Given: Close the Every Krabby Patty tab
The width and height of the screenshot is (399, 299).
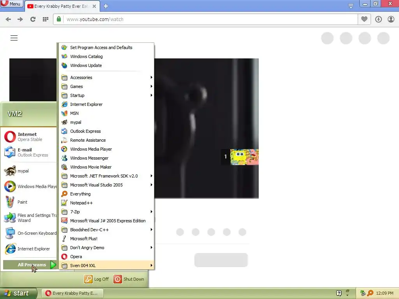Looking at the screenshot, I should (x=94, y=6).
